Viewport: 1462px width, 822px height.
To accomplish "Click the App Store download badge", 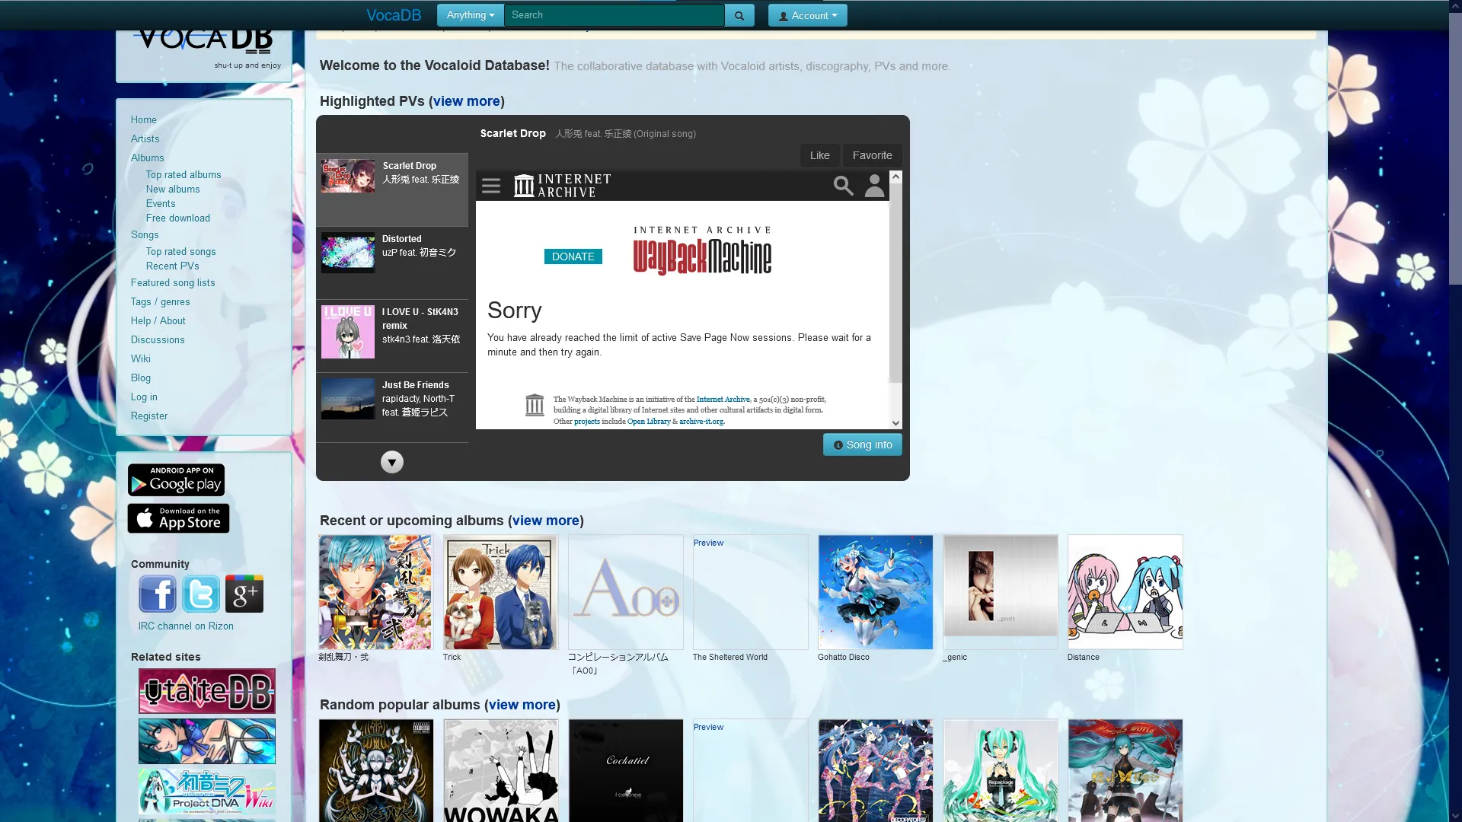I will coord(178,518).
